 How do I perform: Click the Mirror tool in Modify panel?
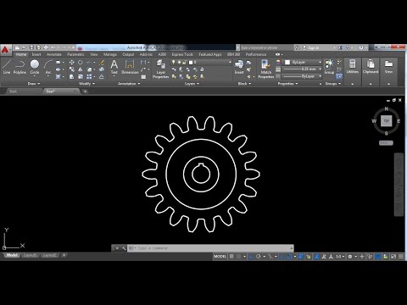click(x=81, y=69)
